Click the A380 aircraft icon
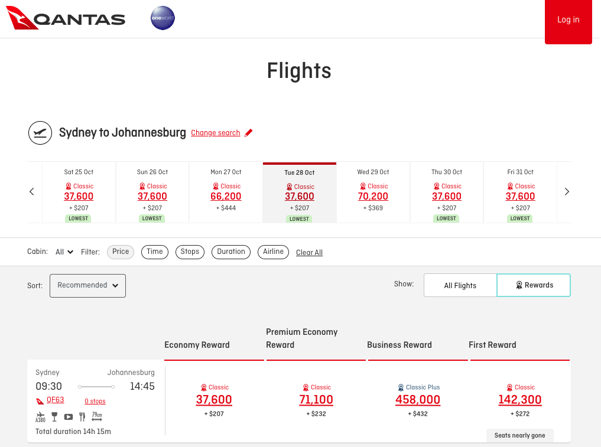601x447 pixels. pos(41,417)
